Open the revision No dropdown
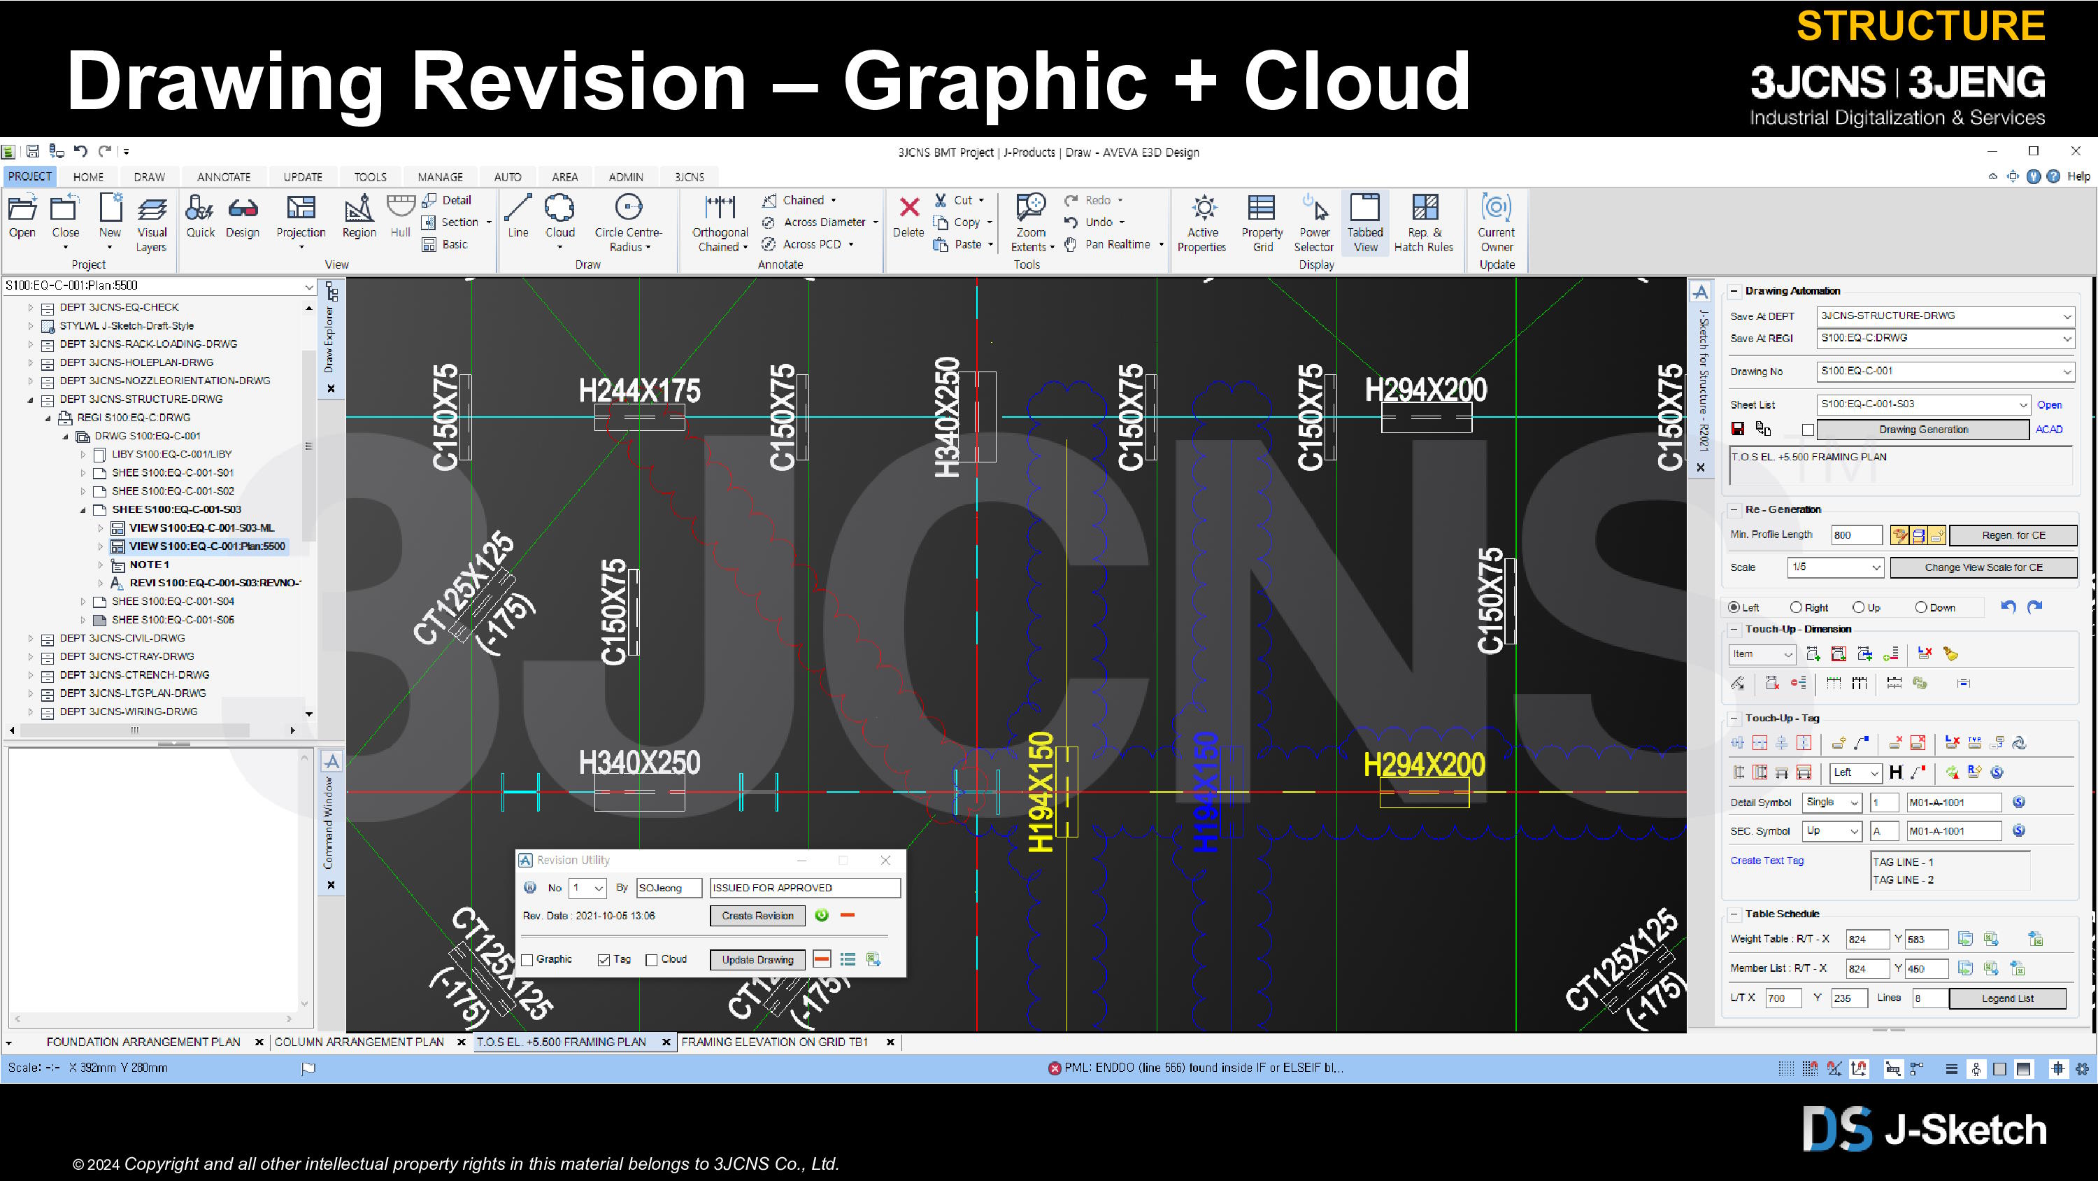The width and height of the screenshot is (2098, 1181). (599, 889)
